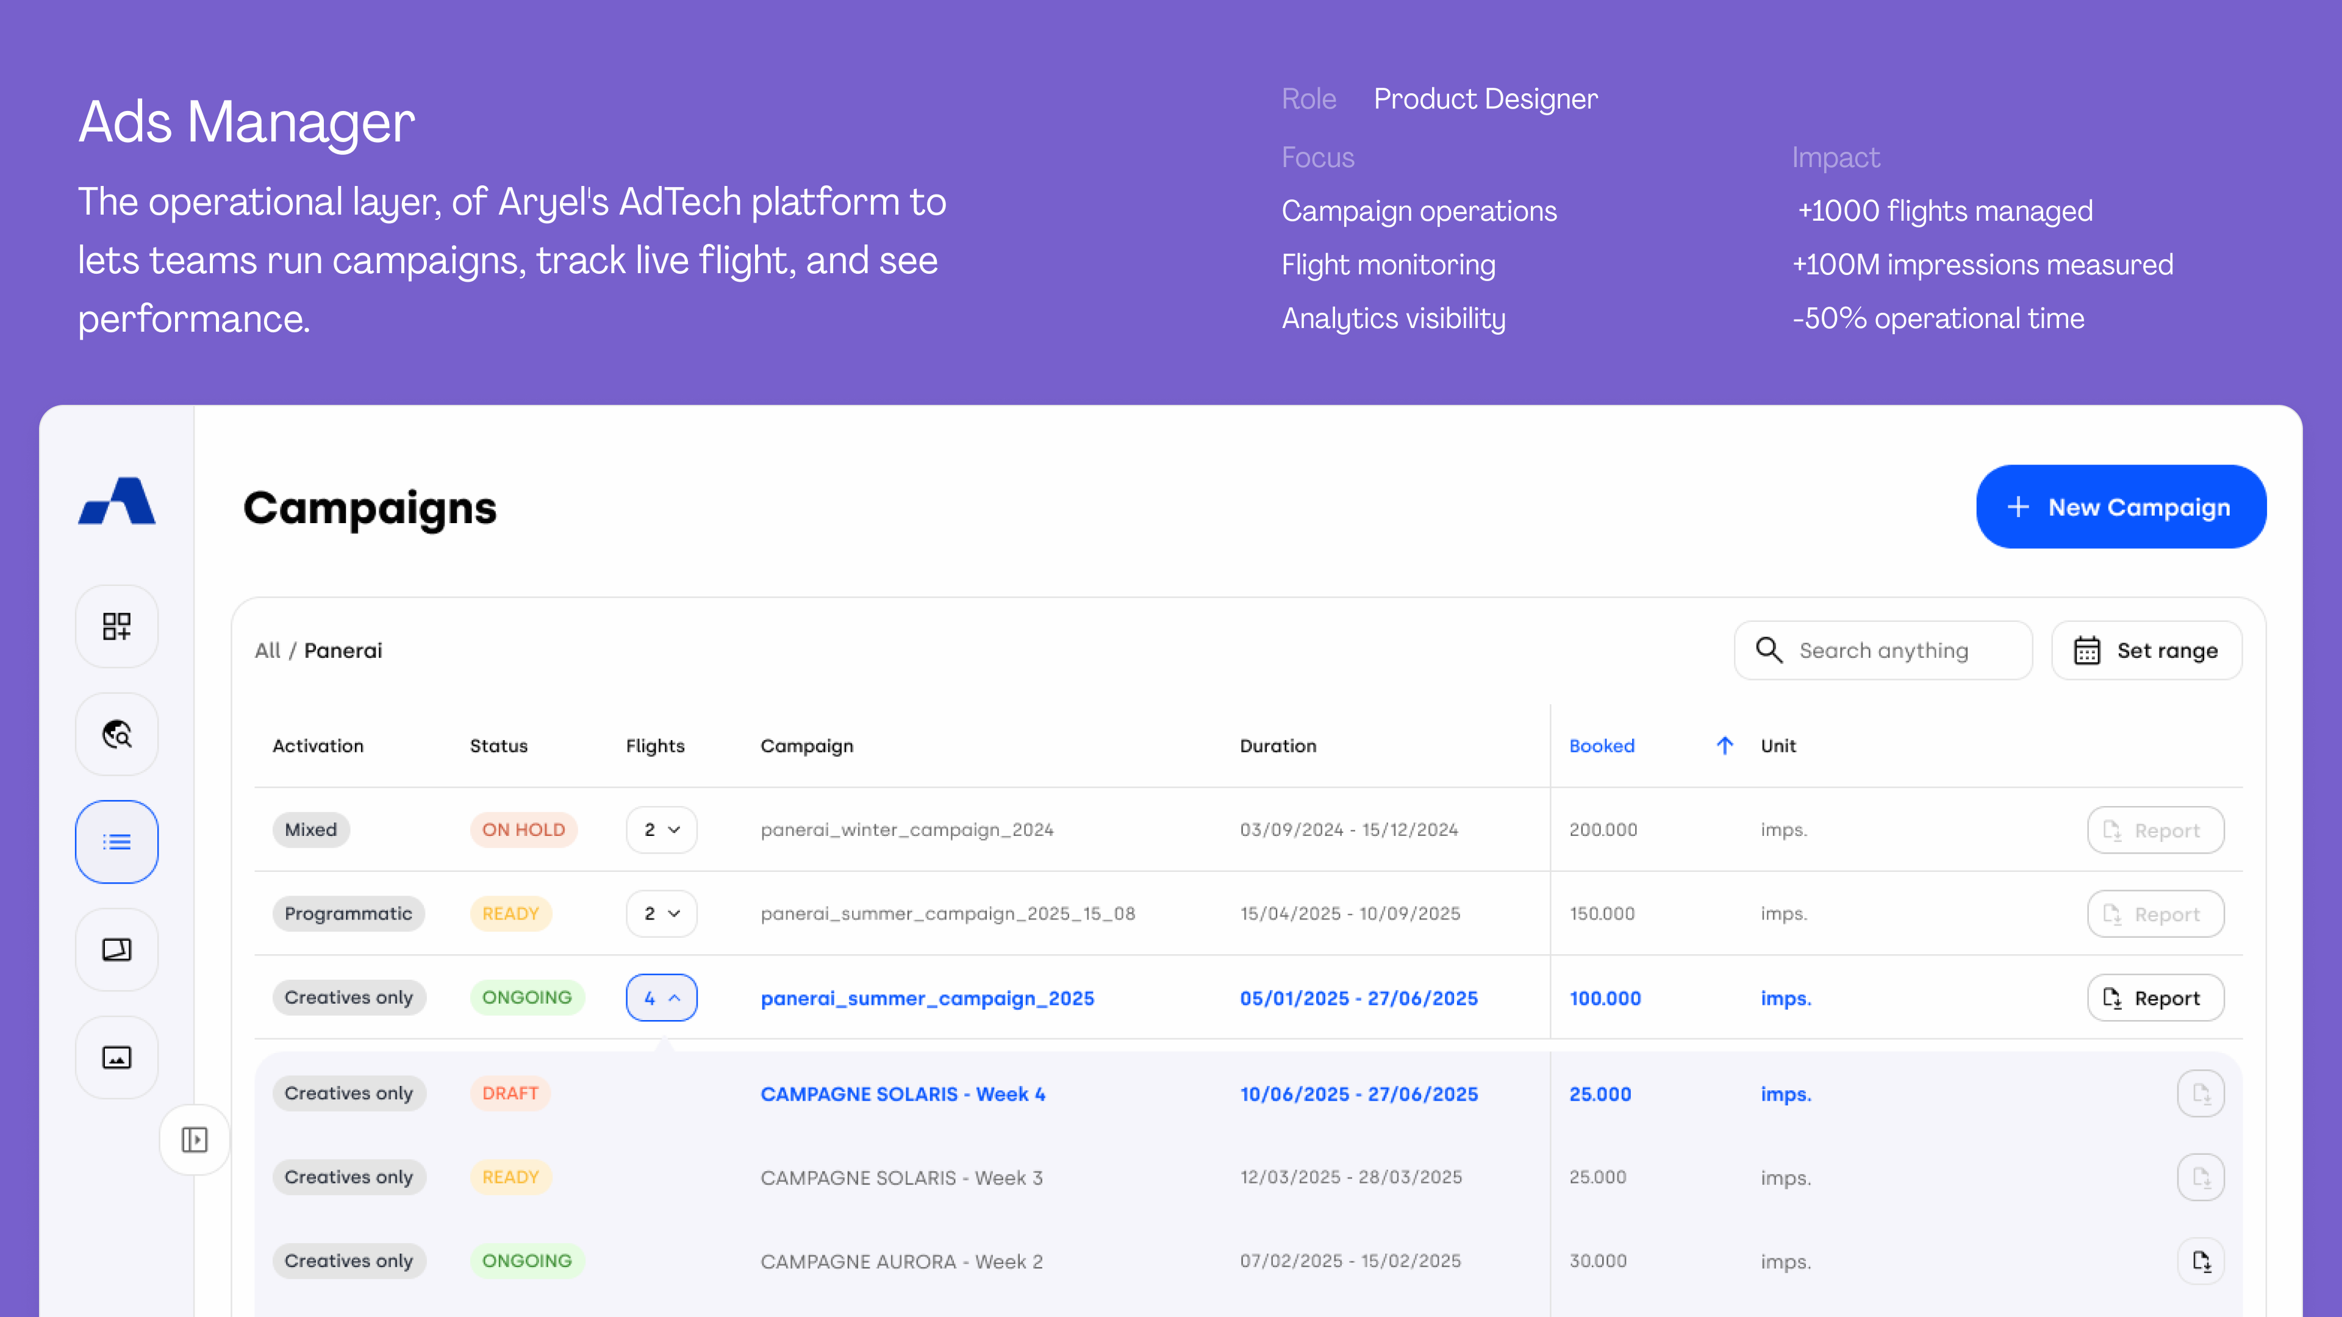Click the Flights column header
2342x1317 pixels.
click(x=656, y=745)
